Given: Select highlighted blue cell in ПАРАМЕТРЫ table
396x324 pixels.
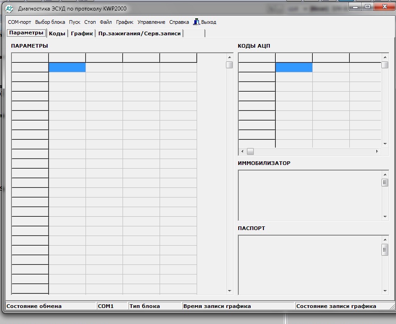Looking at the screenshot, I should pyautogui.click(x=67, y=67).
